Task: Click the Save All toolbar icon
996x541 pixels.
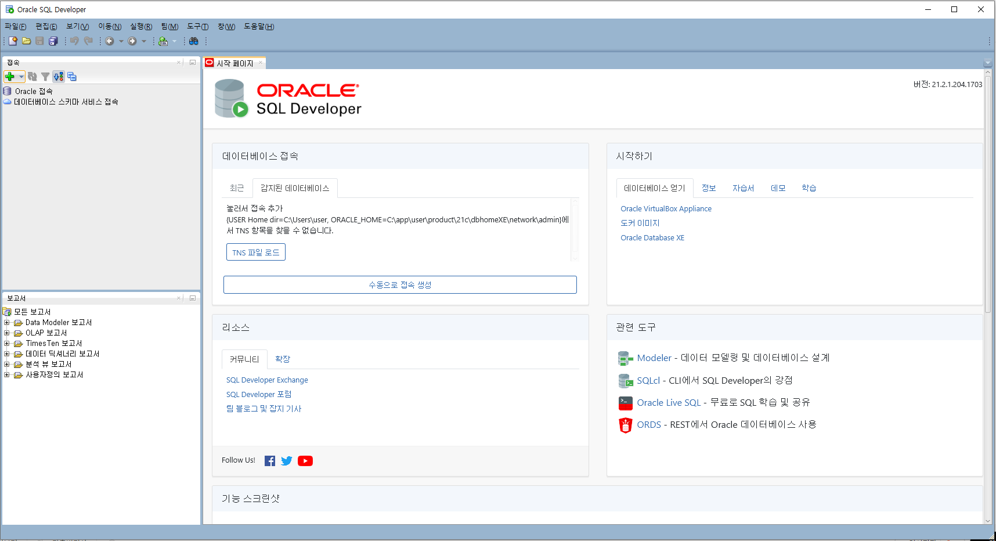Action: (x=53, y=41)
